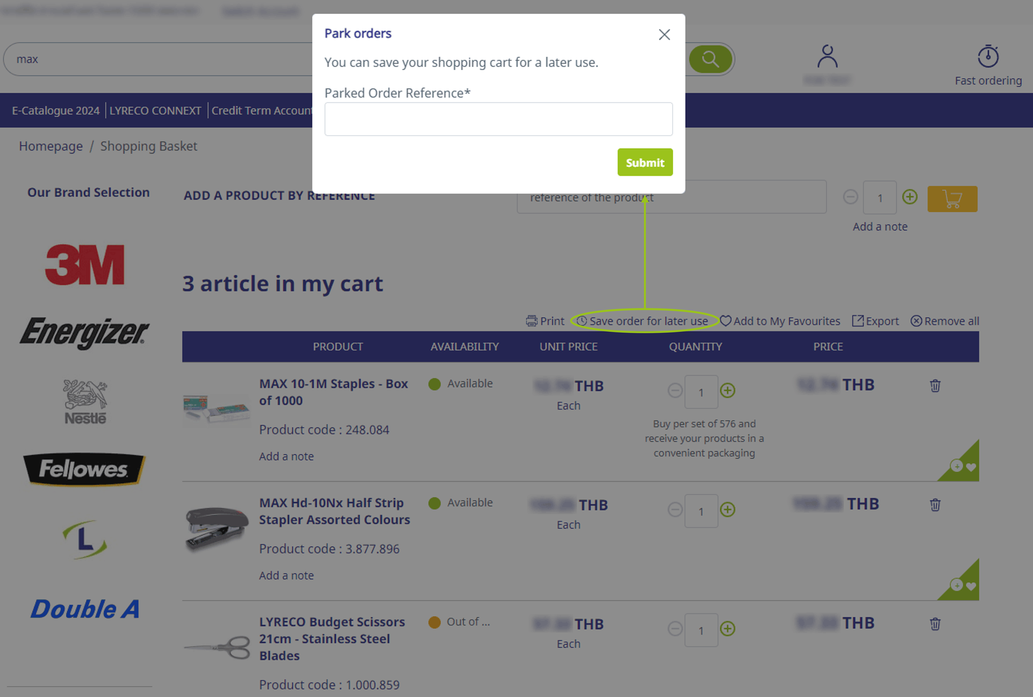1033x697 pixels.
Task: Increase quantity of MAX 10-1M Staples
Action: pyautogui.click(x=727, y=391)
